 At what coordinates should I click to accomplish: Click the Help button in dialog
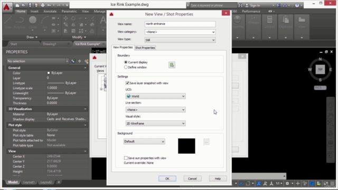point(218,178)
